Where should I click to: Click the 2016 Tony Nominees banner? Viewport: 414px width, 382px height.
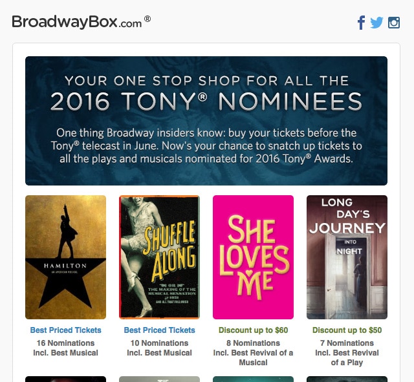206,121
